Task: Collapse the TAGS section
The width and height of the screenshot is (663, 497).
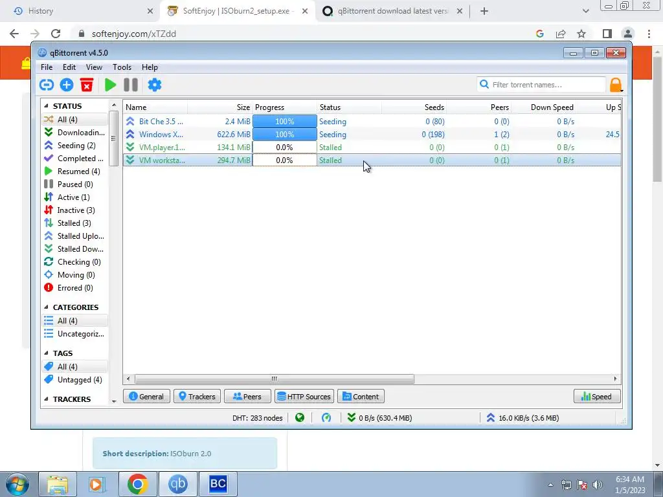Action: tap(46, 353)
